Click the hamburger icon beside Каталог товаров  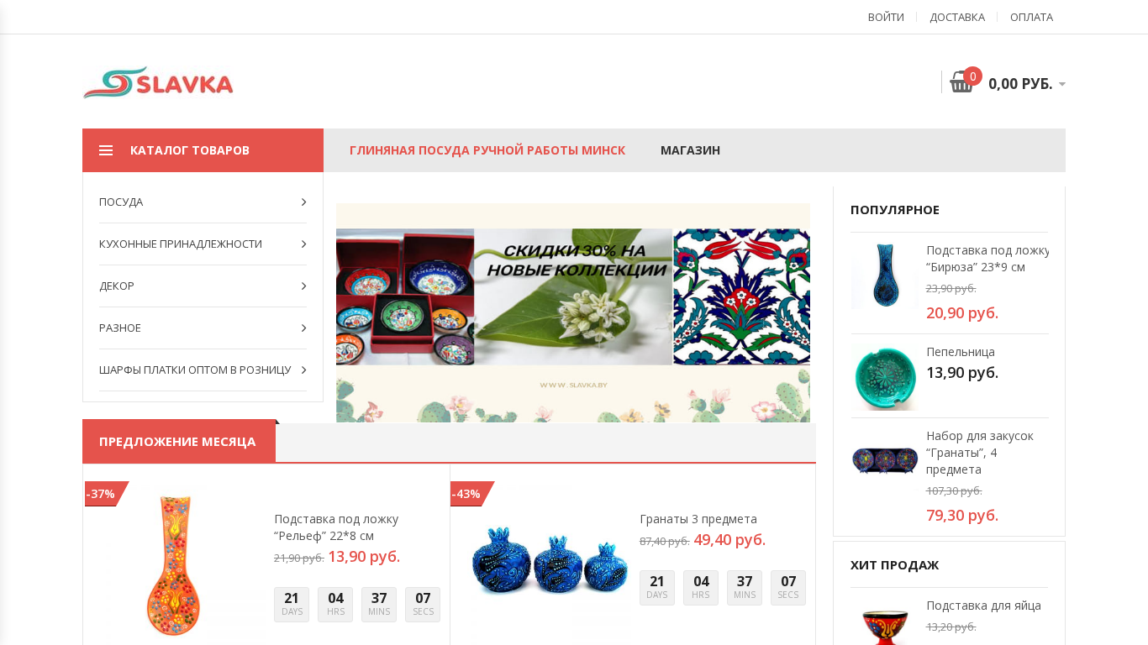[106, 150]
